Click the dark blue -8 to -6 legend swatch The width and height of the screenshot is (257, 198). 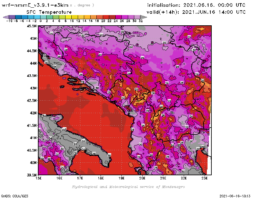(18, 17)
